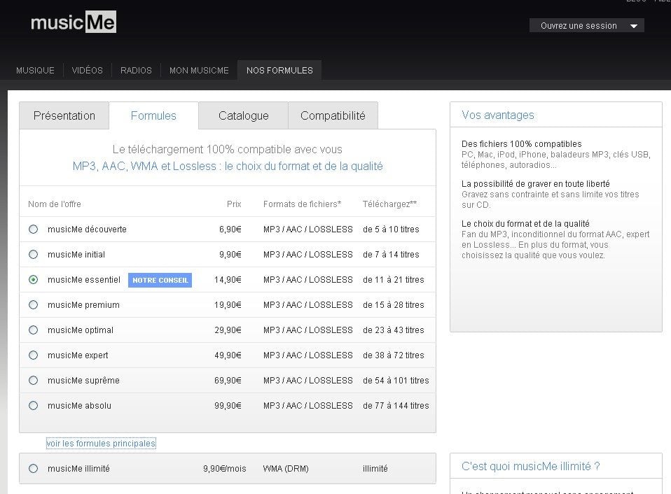Click the musicMe logo
The height and width of the screenshot is (494, 671).
74,23
